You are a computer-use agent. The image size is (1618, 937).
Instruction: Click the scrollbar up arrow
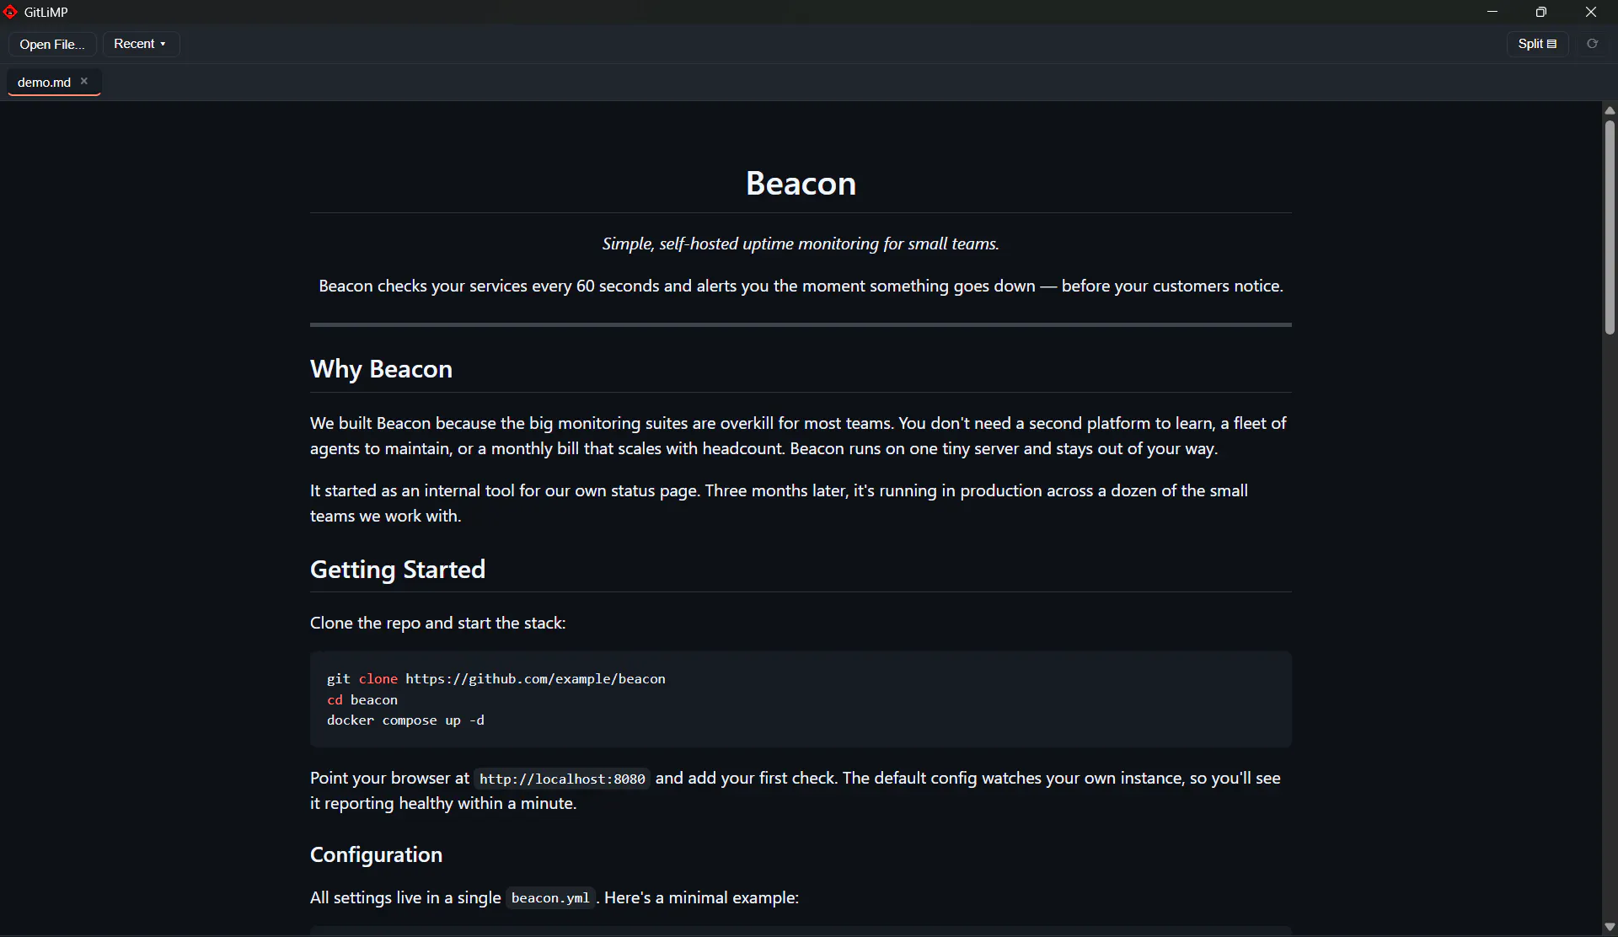(x=1610, y=110)
